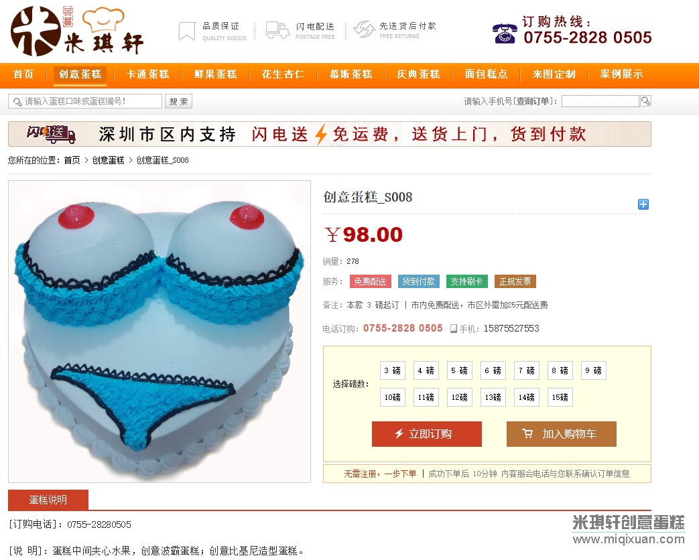Click the 米琪轩 logo
Viewport: 699px width, 560px height.
coord(76,31)
